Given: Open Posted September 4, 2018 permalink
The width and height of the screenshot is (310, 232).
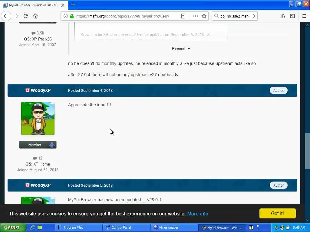Looking at the screenshot, I should coord(90,91).
